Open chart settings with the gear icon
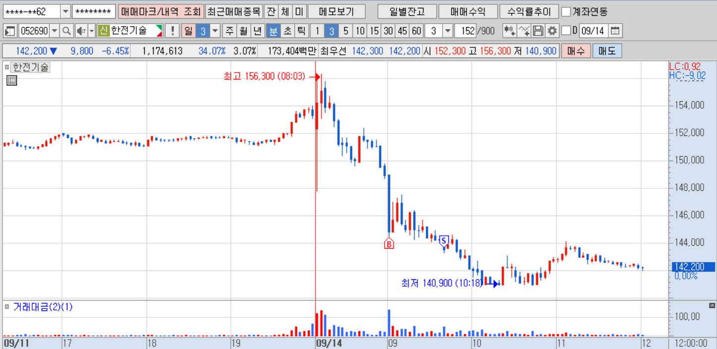 pos(552,31)
